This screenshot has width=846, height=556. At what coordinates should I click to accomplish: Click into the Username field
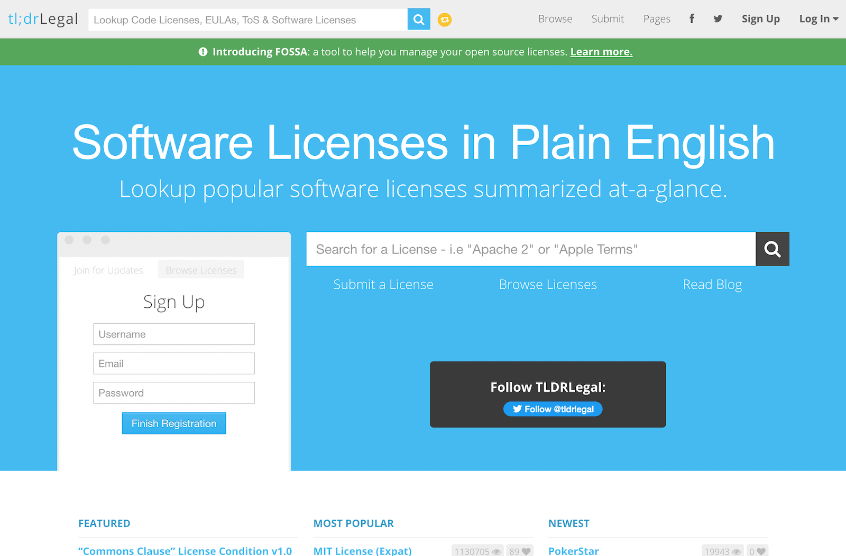[x=174, y=334]
